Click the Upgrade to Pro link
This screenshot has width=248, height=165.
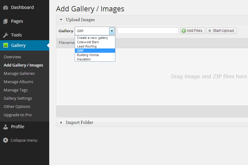coord(18,115)
